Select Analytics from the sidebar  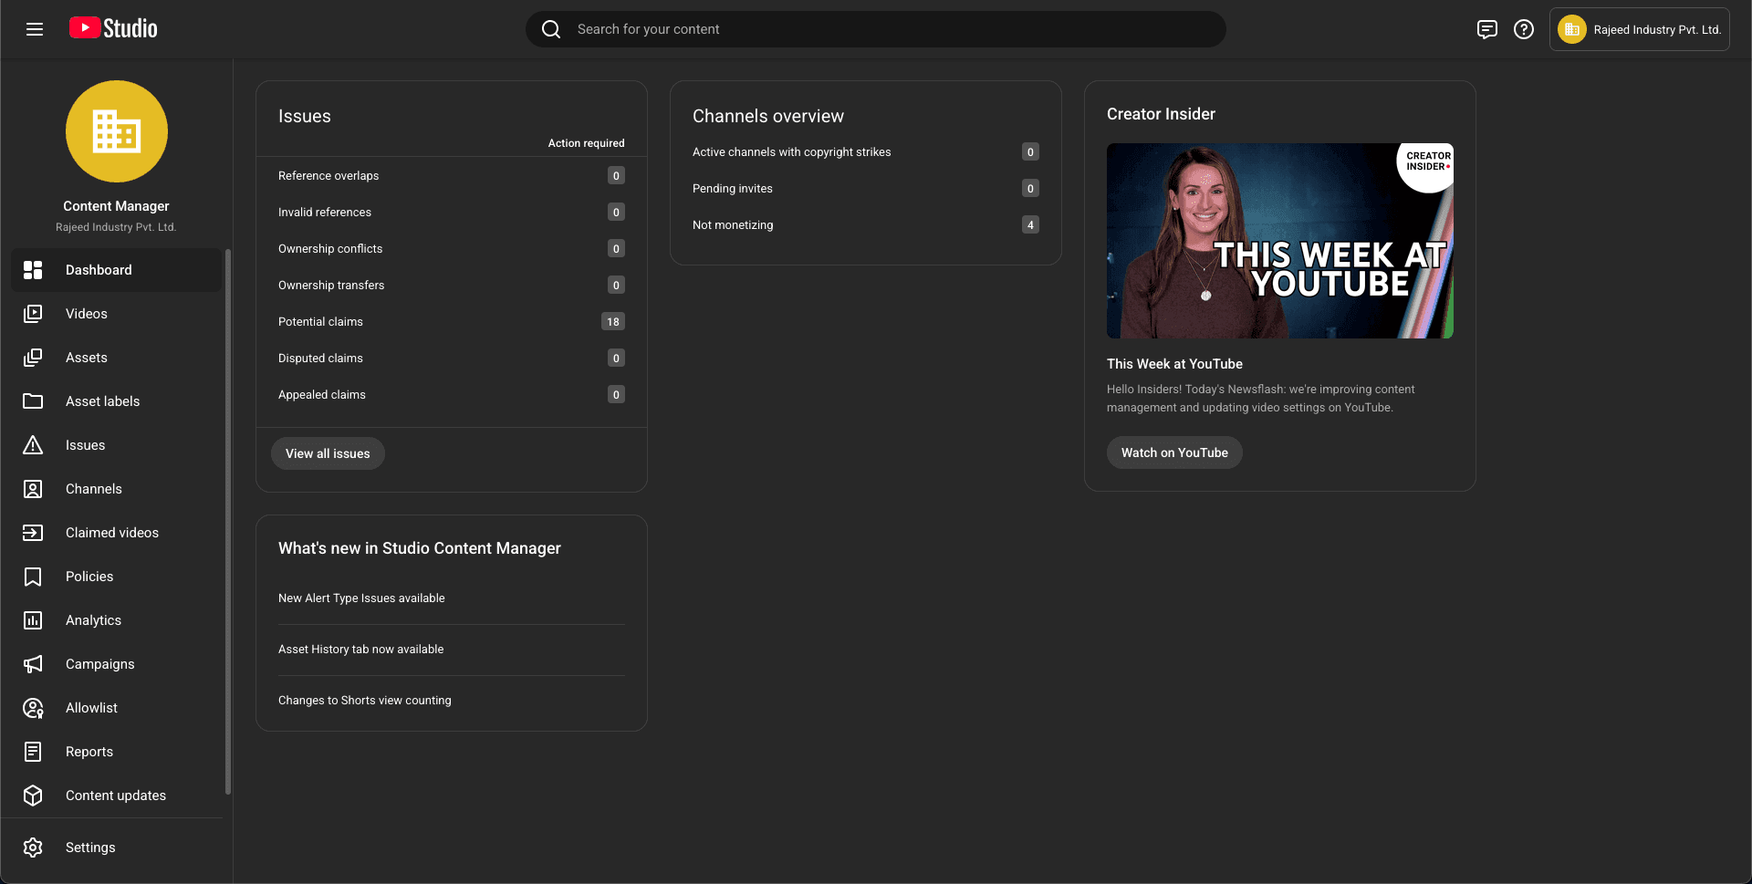pyautogui.click(x=117, y=620)
